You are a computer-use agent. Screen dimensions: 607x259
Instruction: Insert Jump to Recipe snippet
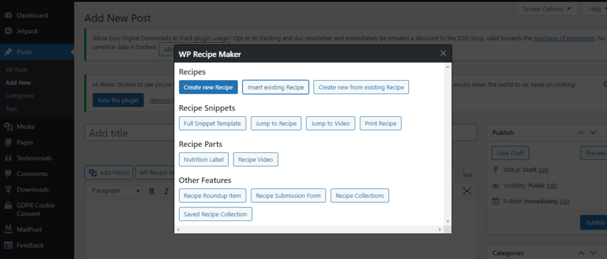(276, 123)
